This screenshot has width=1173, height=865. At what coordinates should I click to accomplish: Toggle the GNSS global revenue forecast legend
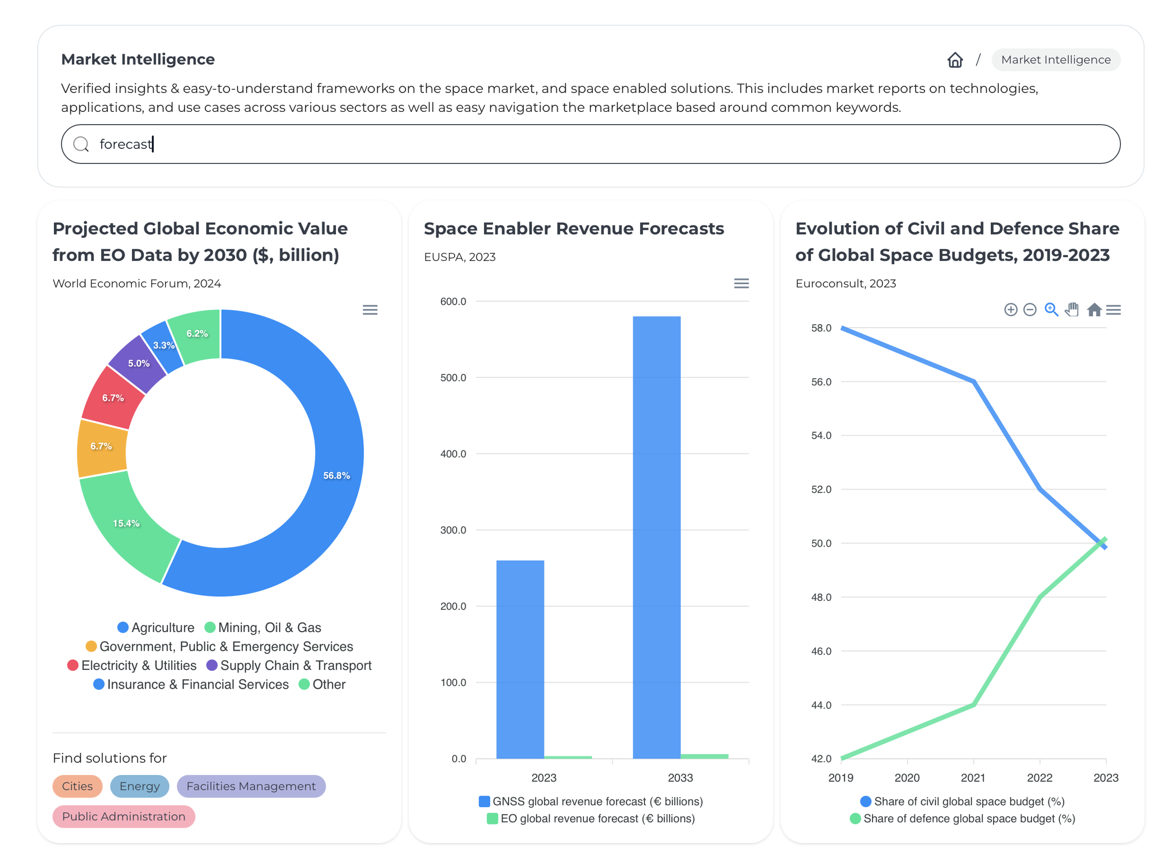[597, 801]
